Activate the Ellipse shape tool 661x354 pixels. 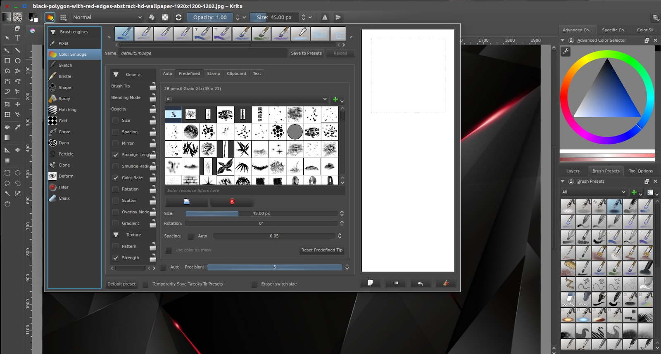pyautogui.click(x=18, y=61)
